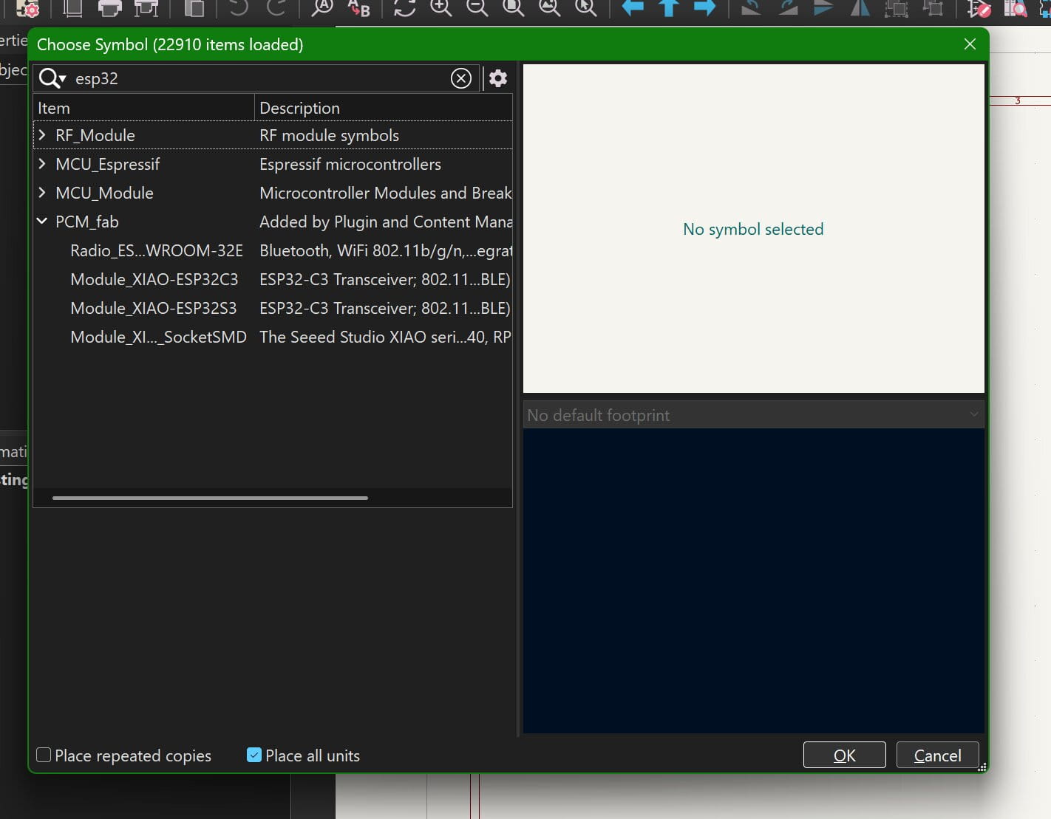The height and width of the screenshot is (819, 1051).
Task: Open the Symbol Editor from the toolbar
Action: point(979,8)
